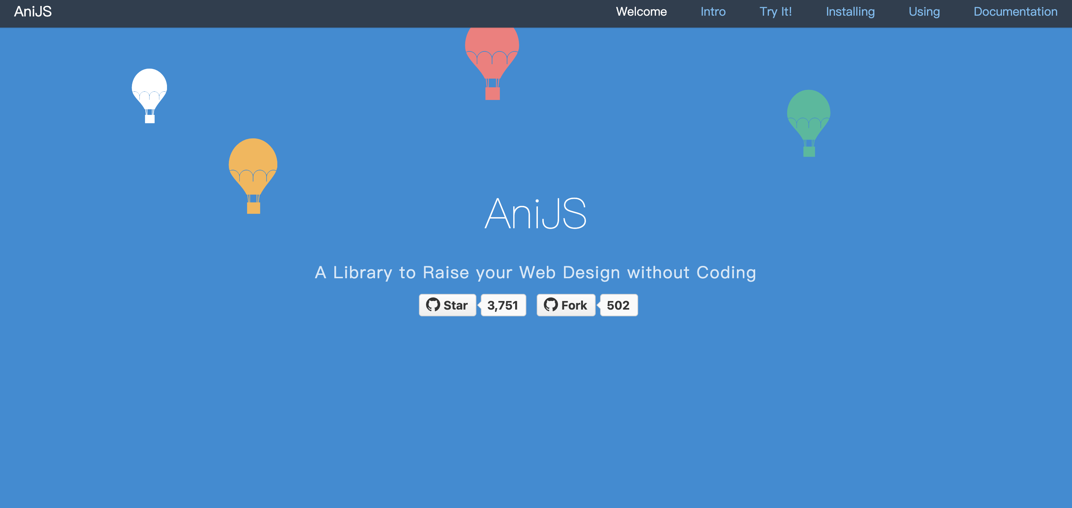The width and height of the screenshot is (1072, 508).
Task: Jump to the Try It! section
Action: (775, 12)
